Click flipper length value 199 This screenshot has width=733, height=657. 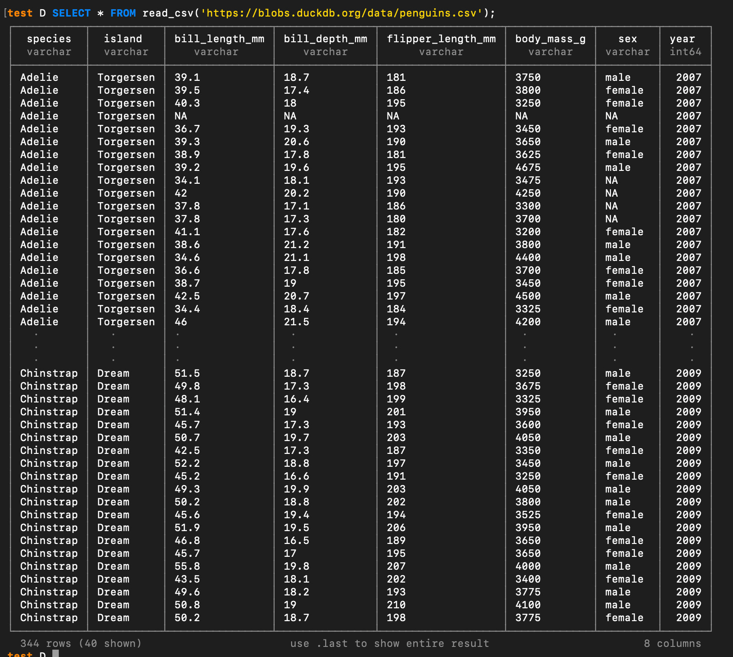point(396,399)
